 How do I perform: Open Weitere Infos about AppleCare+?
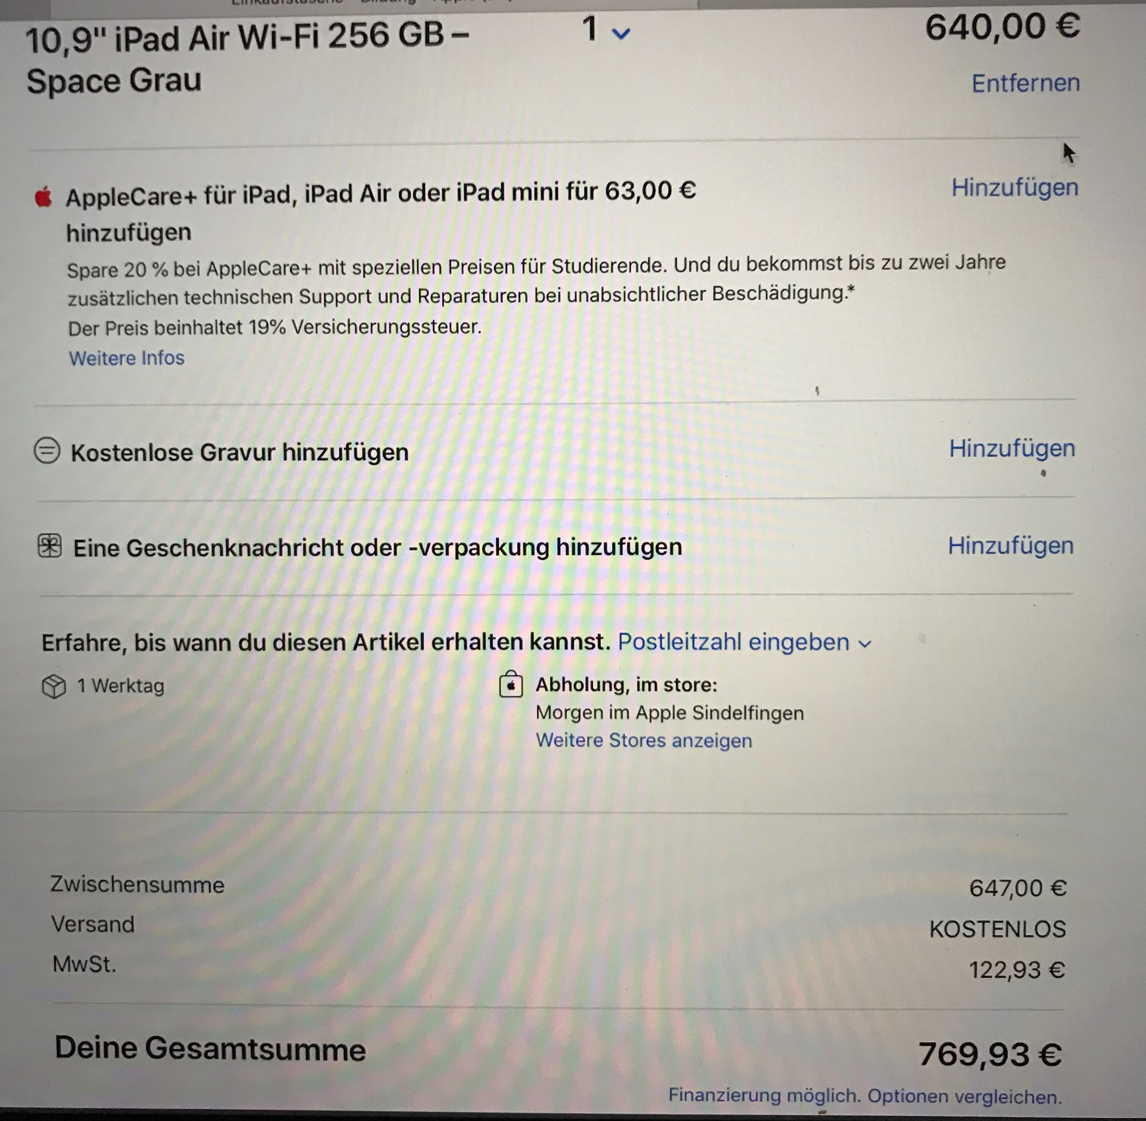(x=127, y=358)
